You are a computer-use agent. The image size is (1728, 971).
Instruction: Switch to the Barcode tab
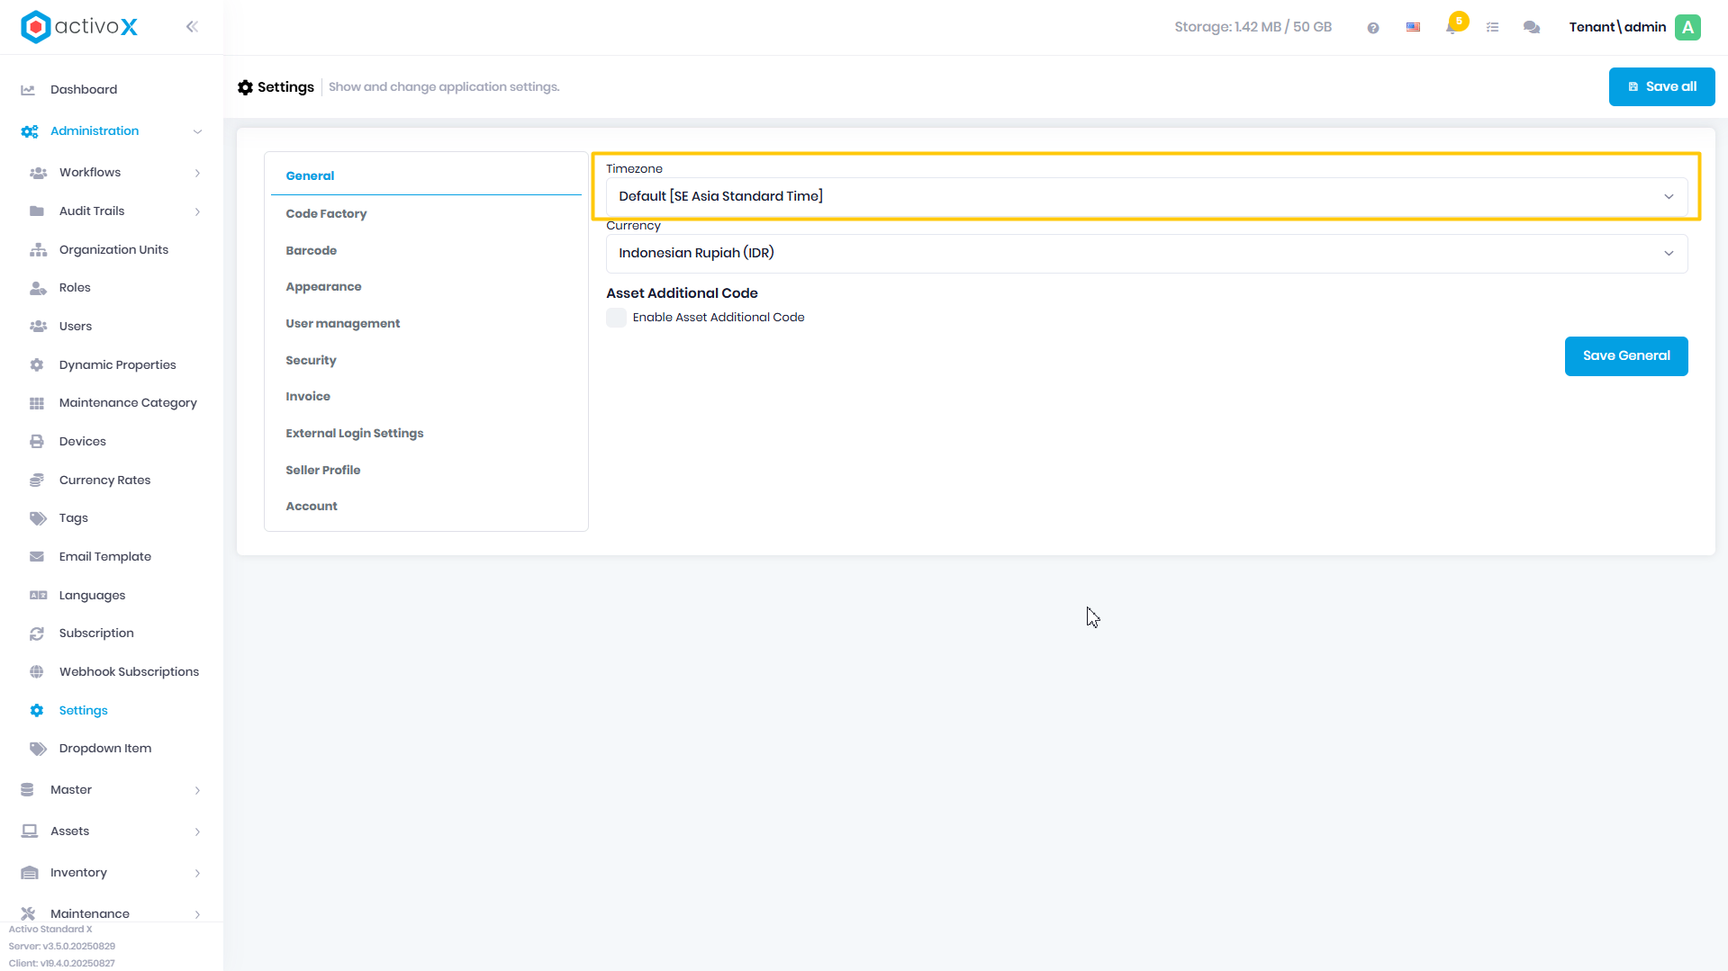click(312, 251)
